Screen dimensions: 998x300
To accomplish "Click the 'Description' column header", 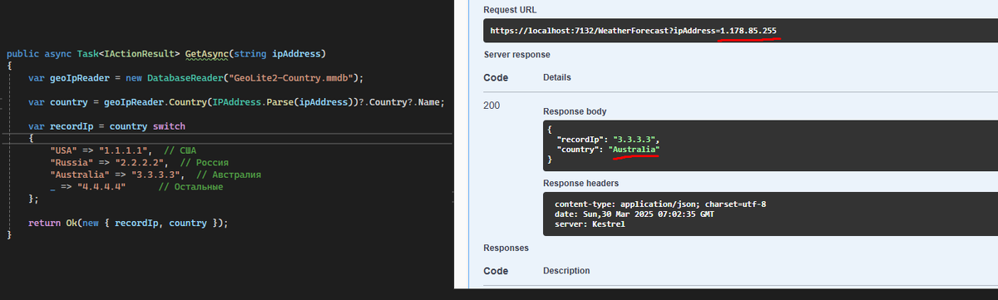I will click(566, 271).
